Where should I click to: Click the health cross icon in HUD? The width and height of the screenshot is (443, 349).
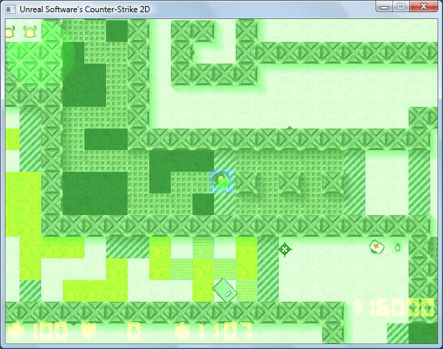coord(16,331)
